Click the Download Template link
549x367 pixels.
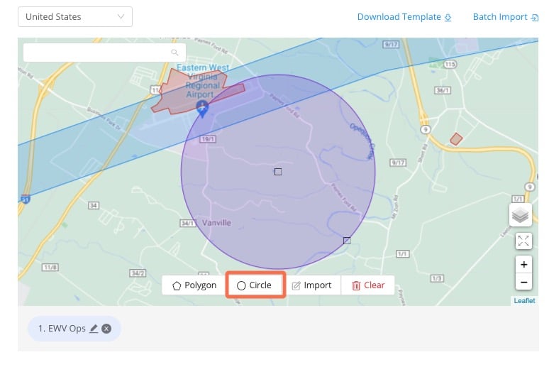tap(404, 17)
